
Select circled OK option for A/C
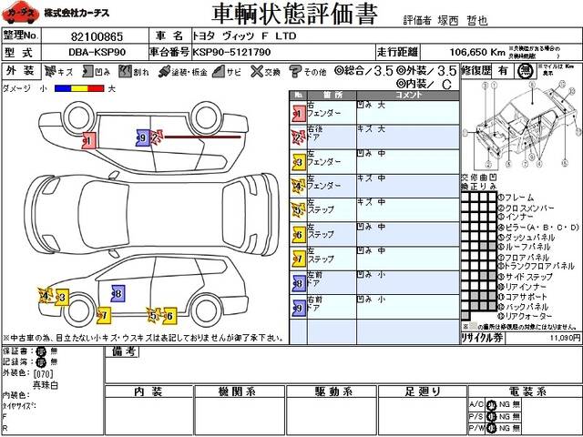point(492,404)
